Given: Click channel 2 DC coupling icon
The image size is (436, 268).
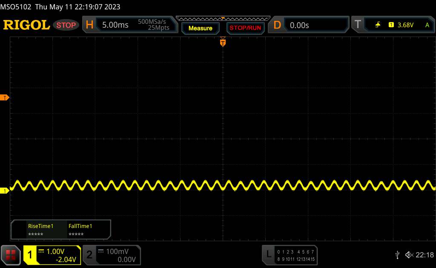Looking at the screenshot, I should coord(100,251).
